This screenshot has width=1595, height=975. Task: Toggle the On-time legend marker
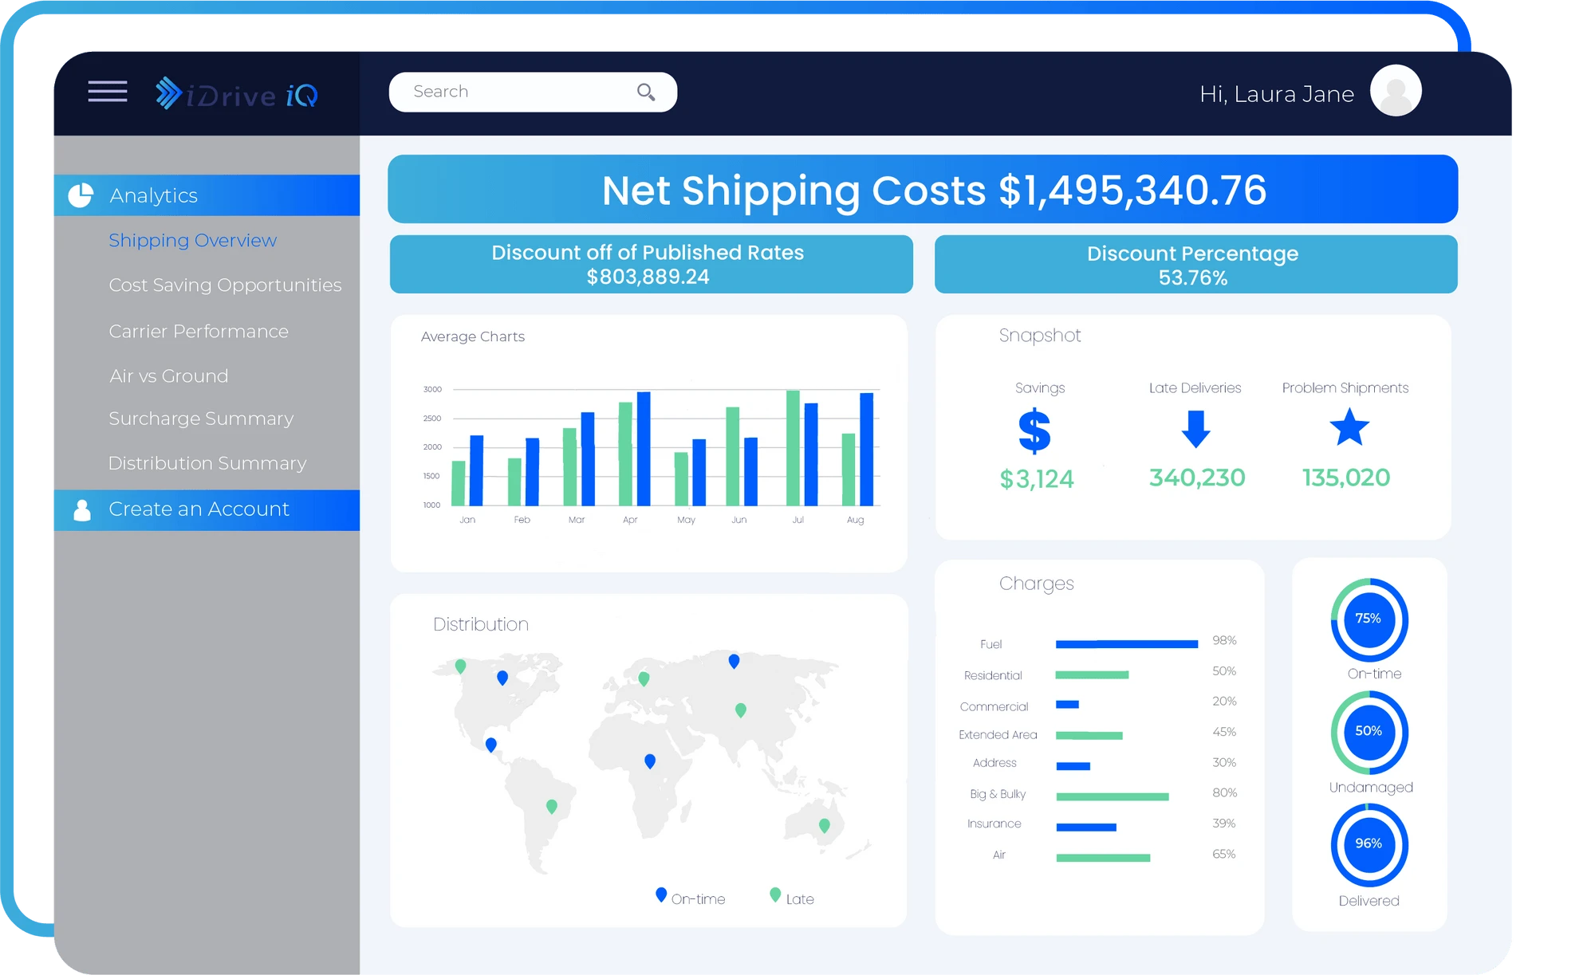(660, 894)
